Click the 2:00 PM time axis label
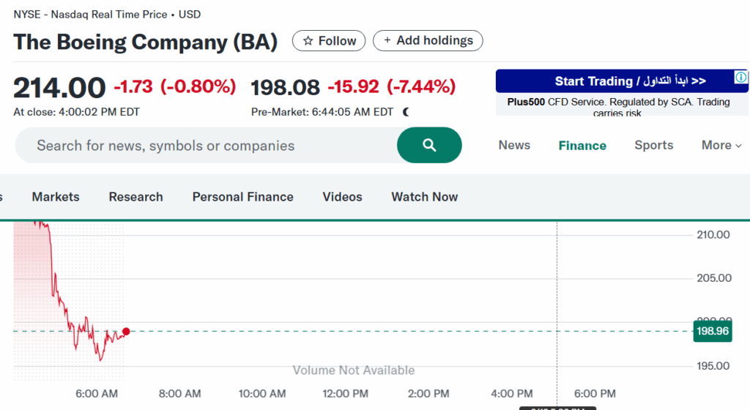Screen dimensions: 750x410 [x=428, y=394]
